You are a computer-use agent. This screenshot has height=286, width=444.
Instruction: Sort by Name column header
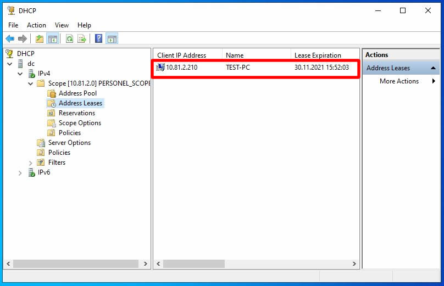tap(257, 55)
